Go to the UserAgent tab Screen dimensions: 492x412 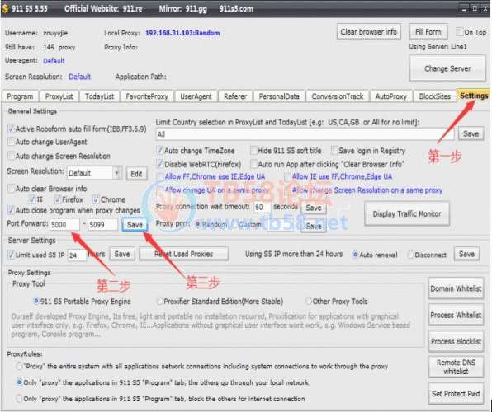tap(196, 96)
